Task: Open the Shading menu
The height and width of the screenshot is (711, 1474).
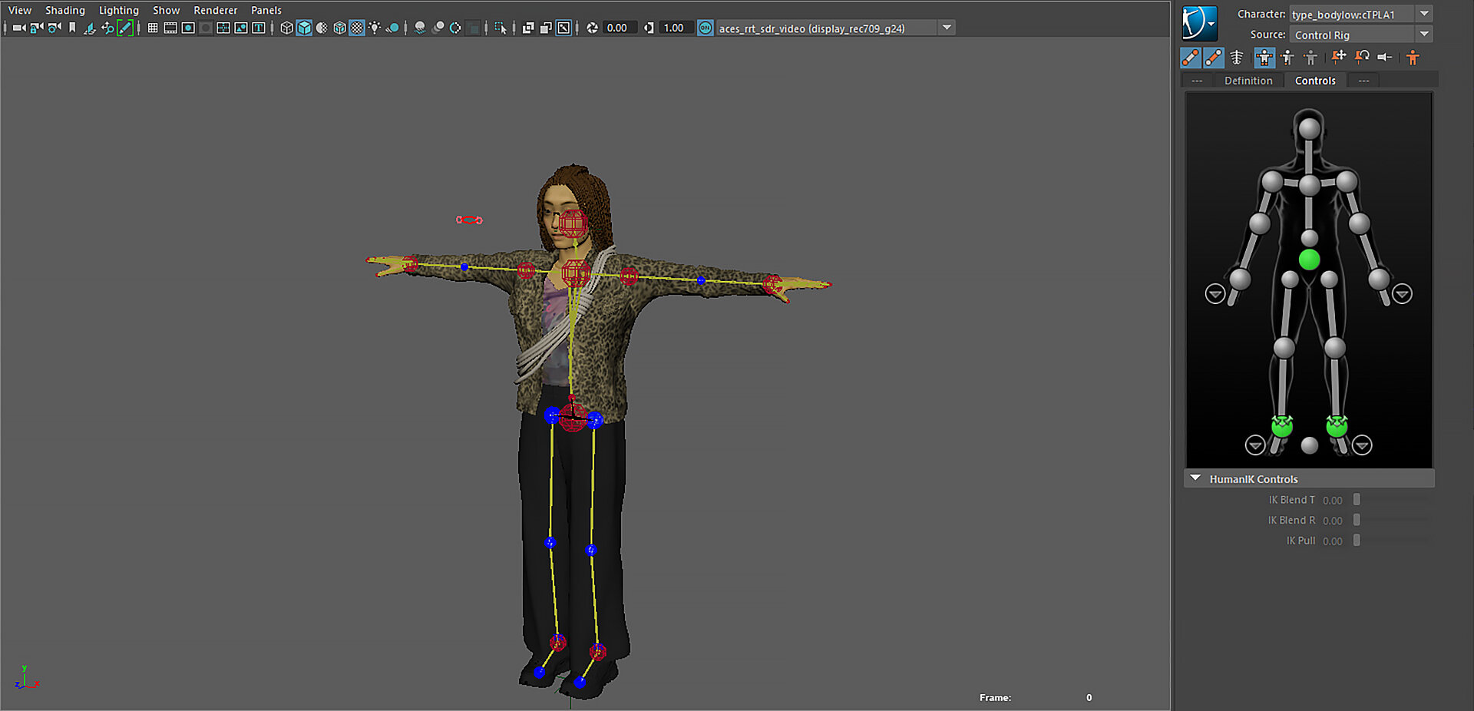Action: coord(64,10)
